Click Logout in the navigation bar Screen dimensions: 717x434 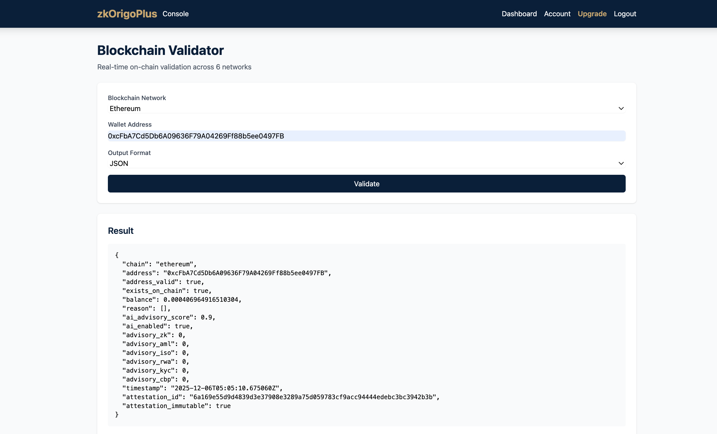624,14
